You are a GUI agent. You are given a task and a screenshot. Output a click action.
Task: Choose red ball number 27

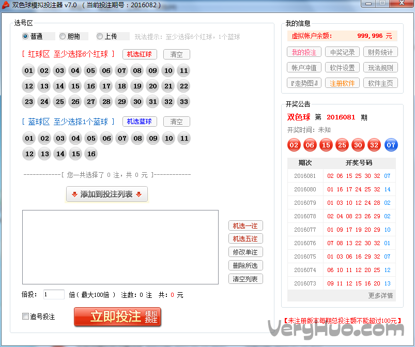[90, 102]
